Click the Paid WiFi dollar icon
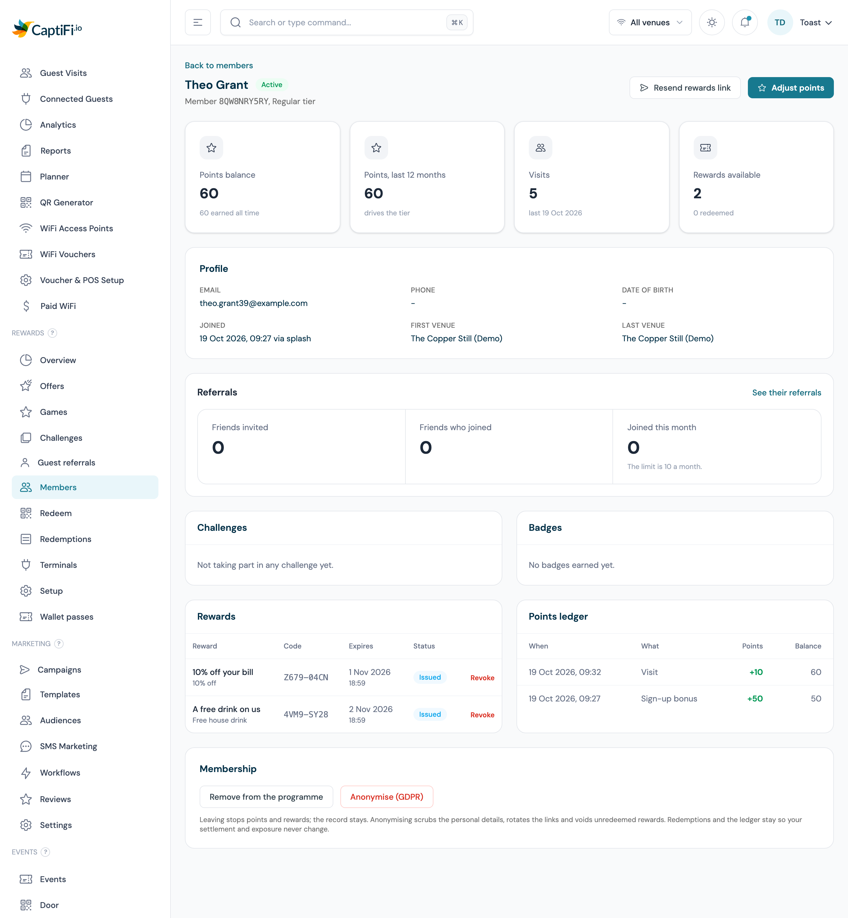 [26, 306]
